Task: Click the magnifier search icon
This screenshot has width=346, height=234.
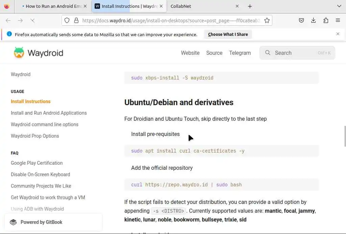Action: 268,52
